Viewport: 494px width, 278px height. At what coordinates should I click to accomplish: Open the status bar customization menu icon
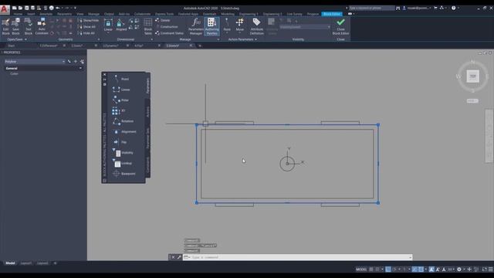coord(490,270)
